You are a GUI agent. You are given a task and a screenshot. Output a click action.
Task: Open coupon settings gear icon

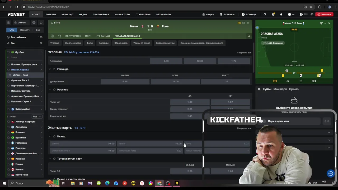tap(259, 89)
